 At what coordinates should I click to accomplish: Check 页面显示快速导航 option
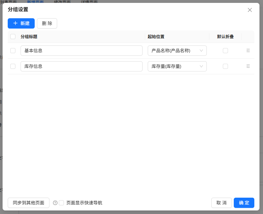[61, 203]
